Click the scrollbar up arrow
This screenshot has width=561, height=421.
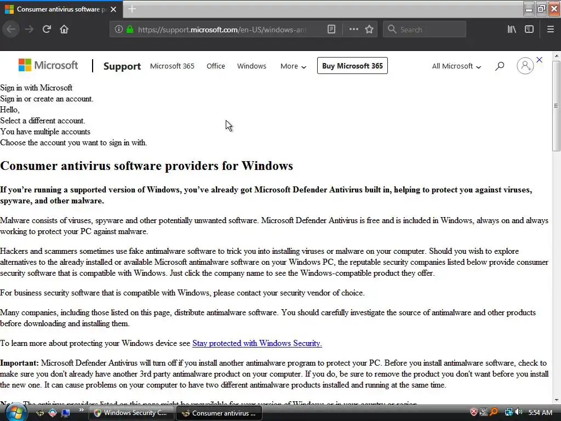[x=556, y=56]
